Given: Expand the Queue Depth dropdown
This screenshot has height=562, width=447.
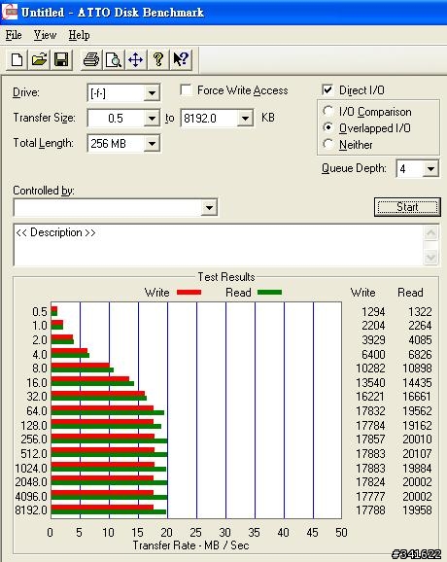Looking at the screenshot, I should click(430, 168).
